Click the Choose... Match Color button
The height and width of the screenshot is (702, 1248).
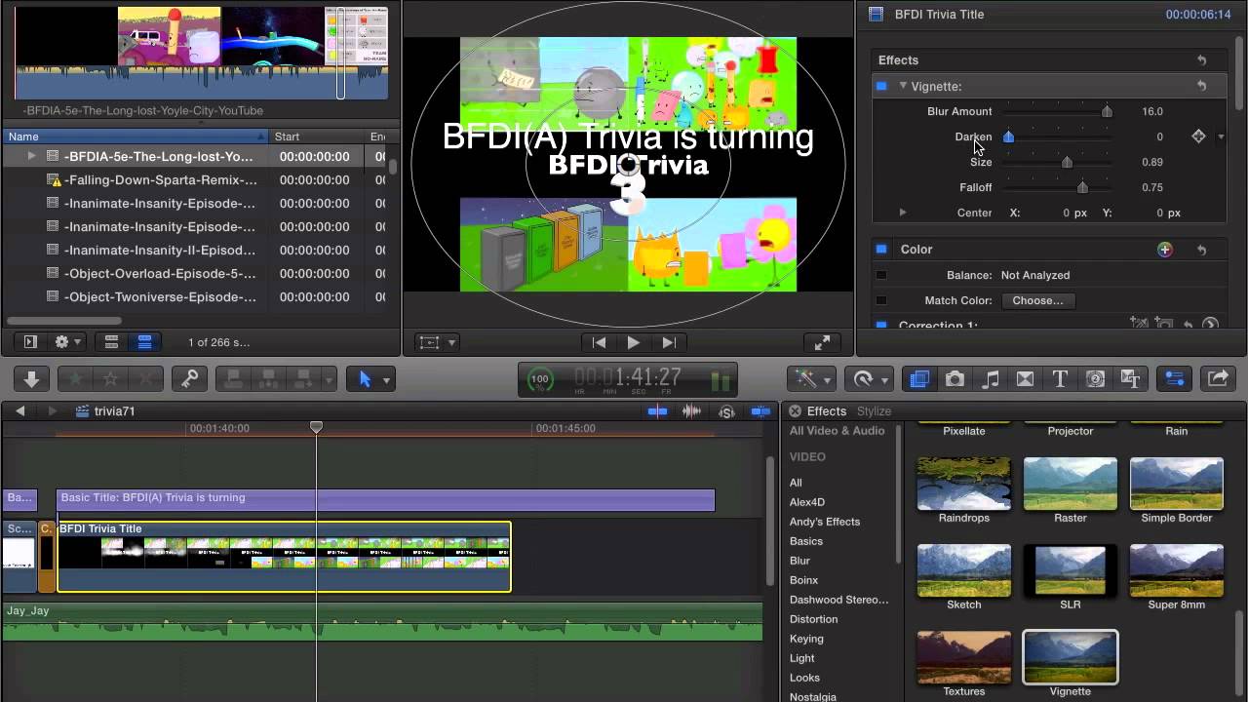click(x=1037, y=300)
